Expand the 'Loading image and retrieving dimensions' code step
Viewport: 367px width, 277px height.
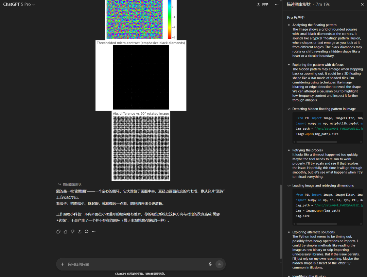pyautogui.click(x=323, y=185)
